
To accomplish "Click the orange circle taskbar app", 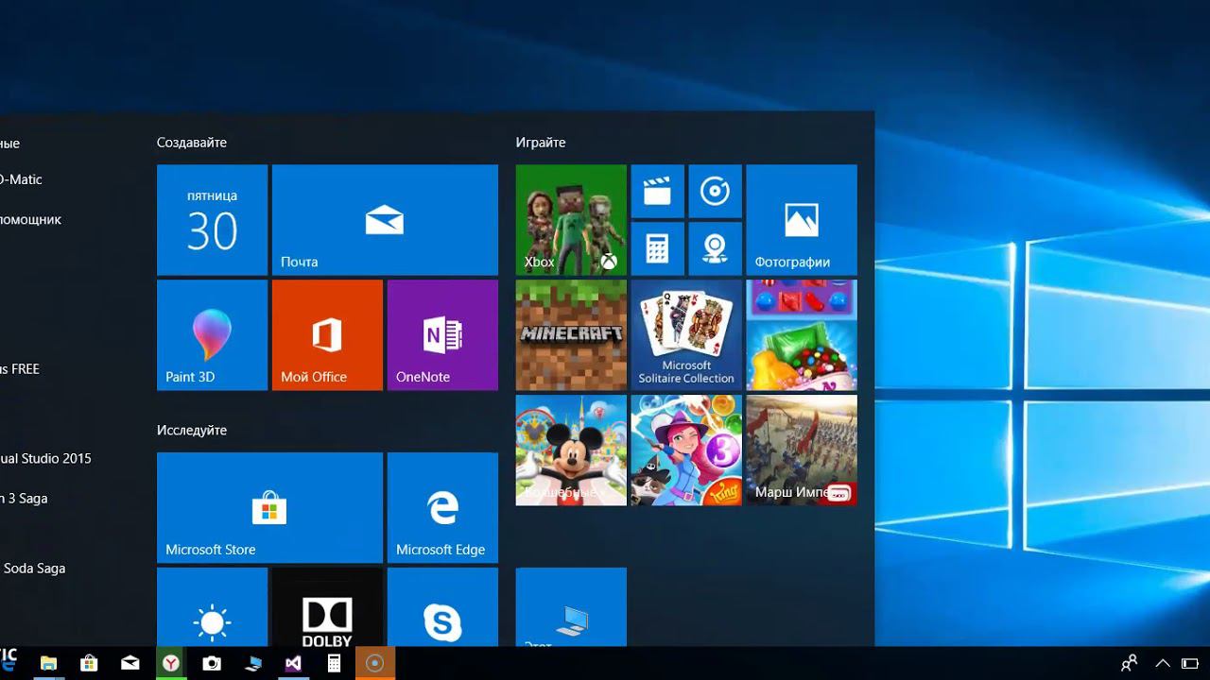I will (x=375, y=663).
